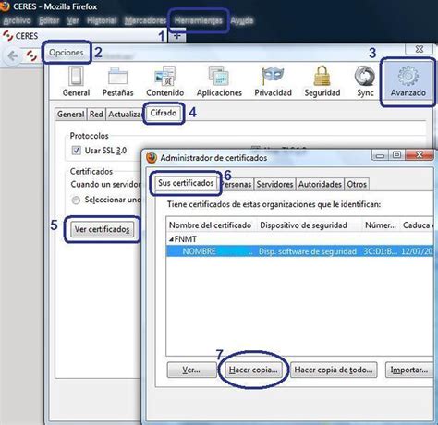Click the Opciones menu entry

click(67, 53)
